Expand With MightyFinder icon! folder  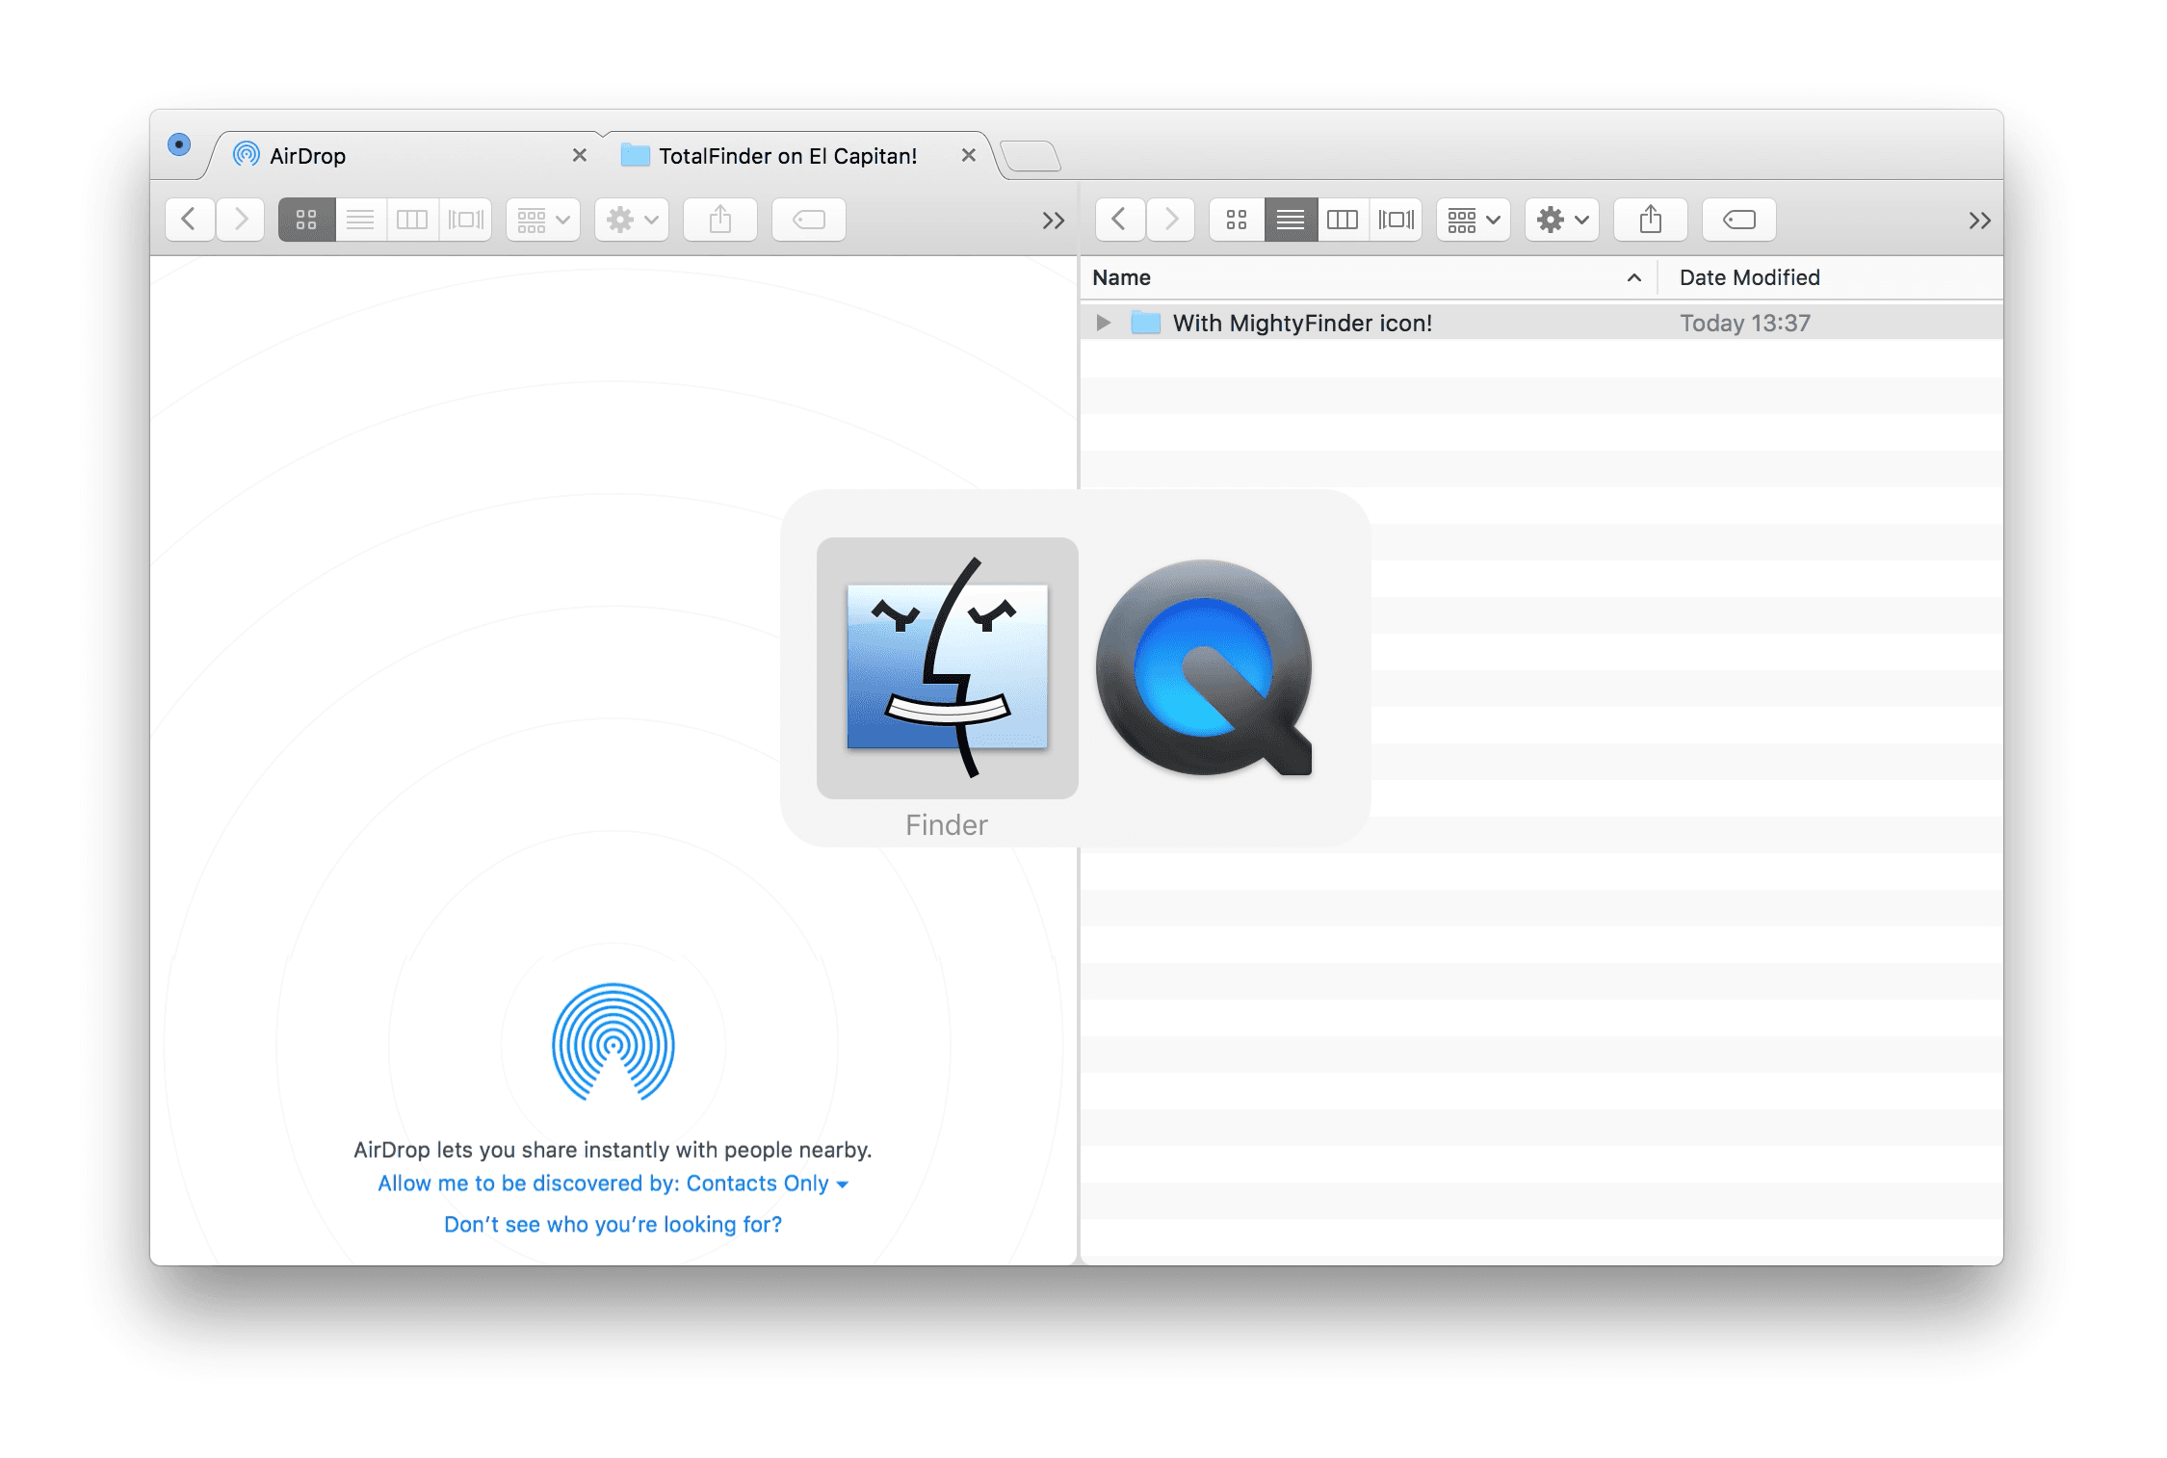coord(1104,323)
